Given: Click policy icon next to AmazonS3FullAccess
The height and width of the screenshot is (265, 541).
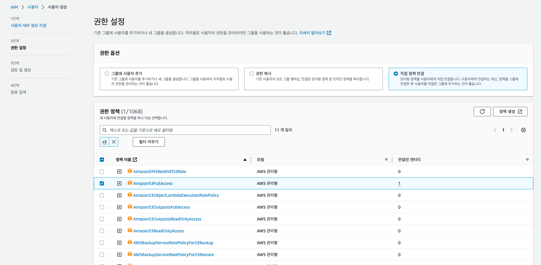Looking at the screenshot, I should coord(130,183).
